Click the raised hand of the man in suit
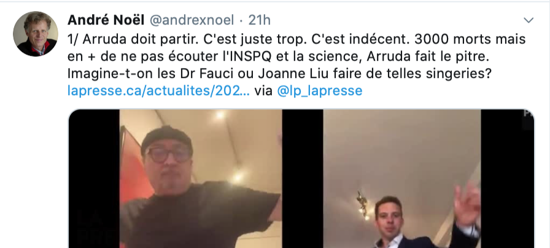The height and width of the screenshot is (248, 550). pos(467,204)
